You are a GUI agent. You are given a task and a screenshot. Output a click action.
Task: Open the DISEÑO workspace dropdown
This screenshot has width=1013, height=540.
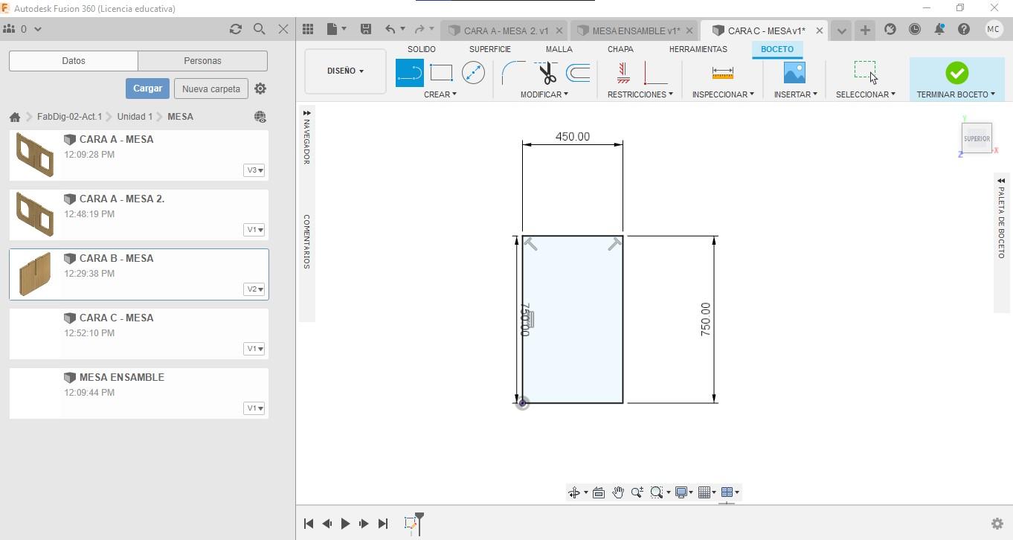(x=346, y=71)
